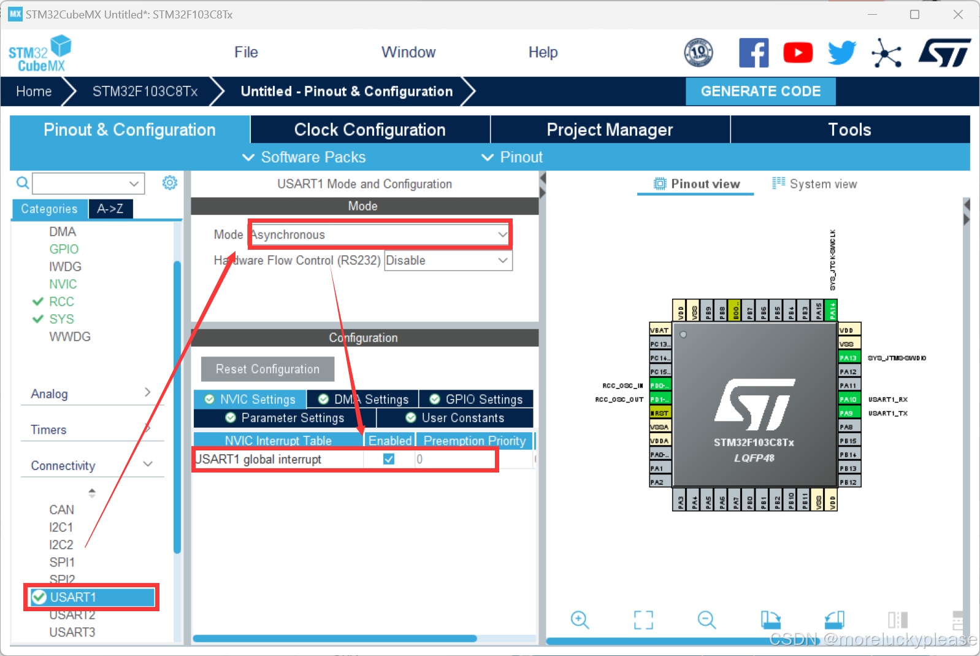Open the User Constants tab
Image resolution: width=980 pixels, height=656 pixels.
point(455,418)
